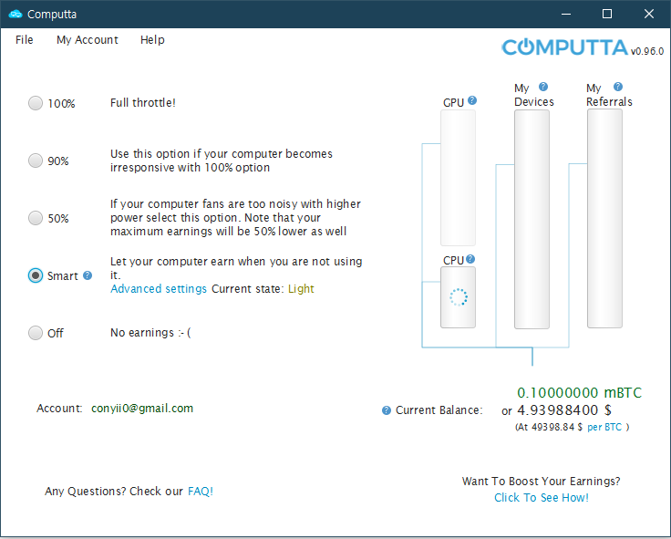This screenshot has width=671, height=539.
Task: Click 'Want To Boost Your Earnings?' text
Action: [542, 482]
